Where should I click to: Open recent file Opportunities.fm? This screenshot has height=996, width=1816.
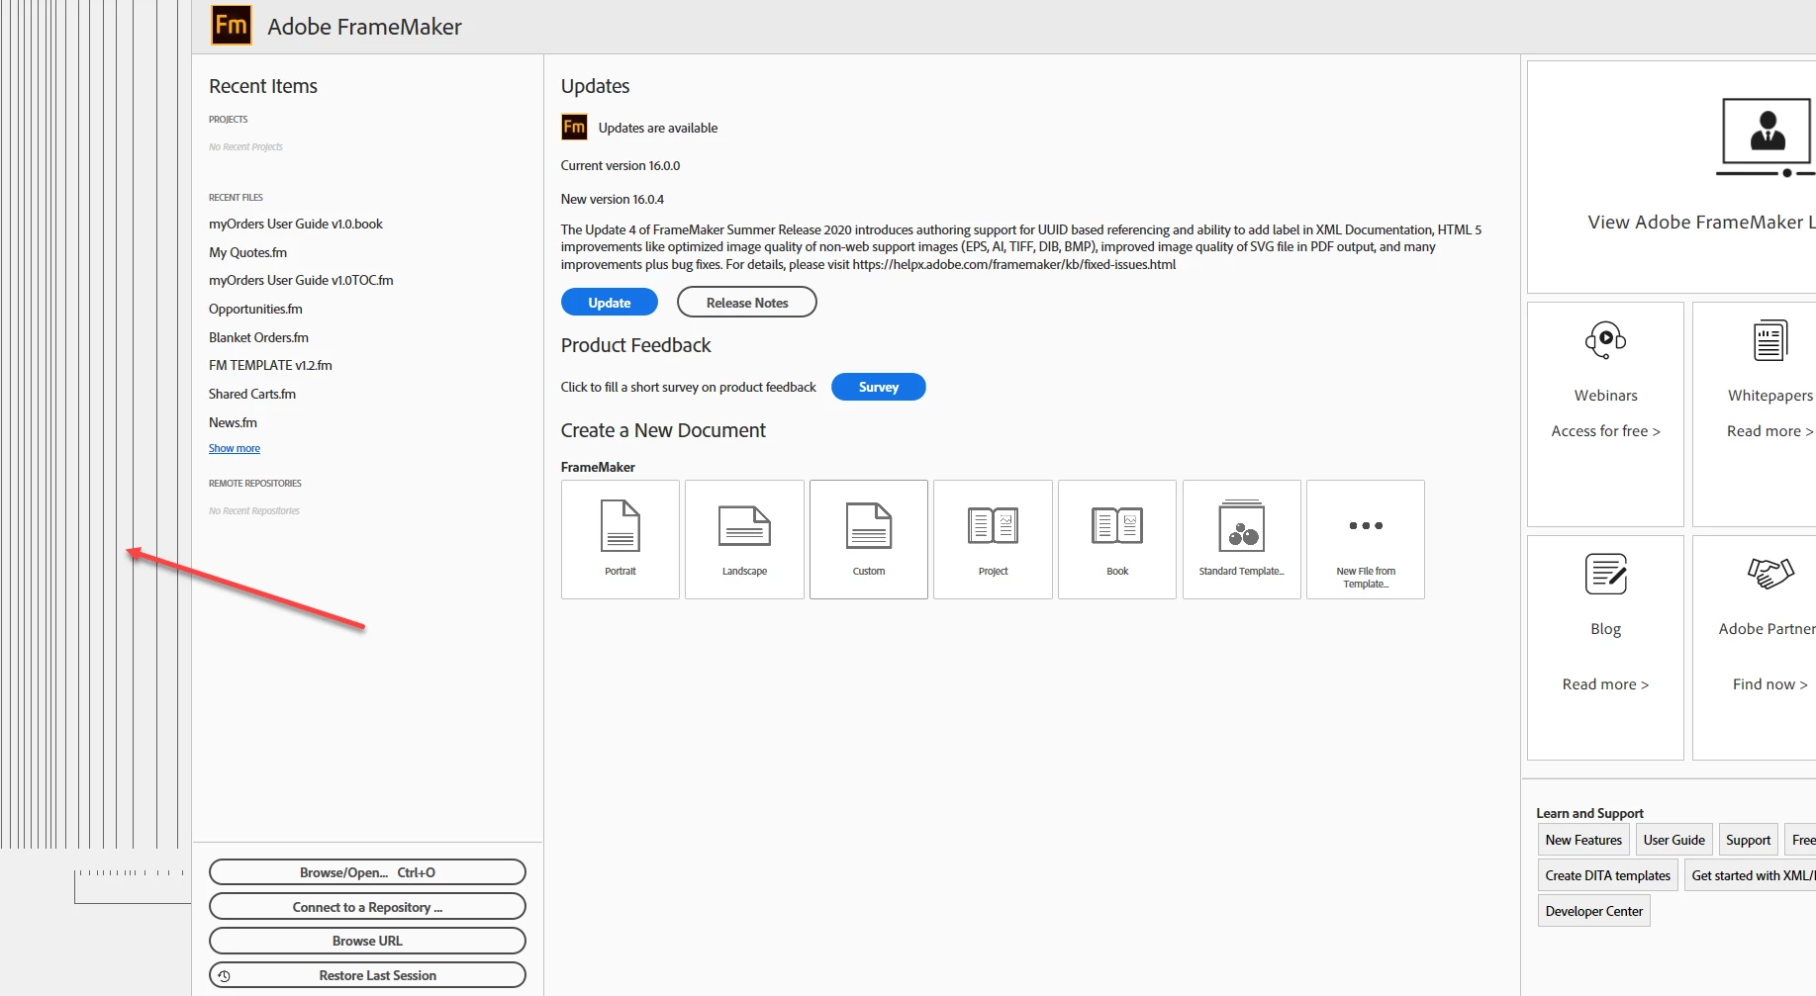click(x=255, y=309)
